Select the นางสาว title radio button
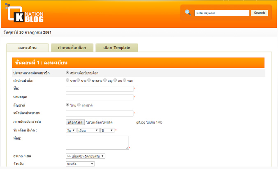The height and width of the screenshot is (169, 278). point(89,81)
